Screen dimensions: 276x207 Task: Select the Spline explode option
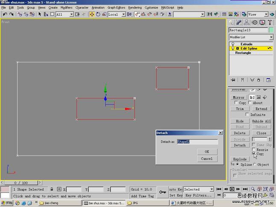pos(238,164)
